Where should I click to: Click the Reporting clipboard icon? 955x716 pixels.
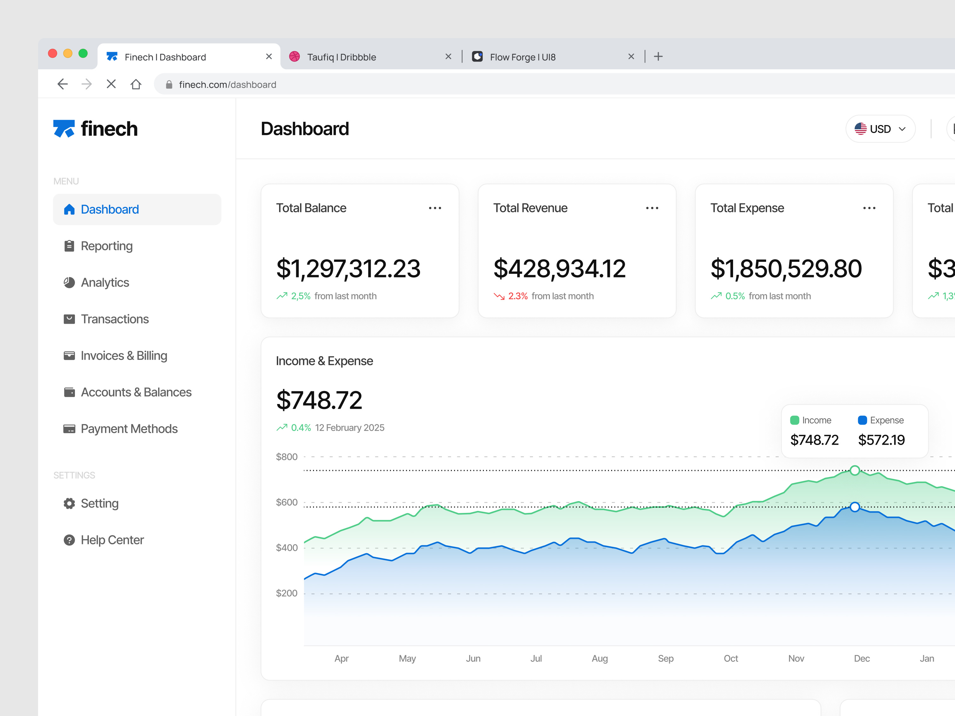point(69,246)
